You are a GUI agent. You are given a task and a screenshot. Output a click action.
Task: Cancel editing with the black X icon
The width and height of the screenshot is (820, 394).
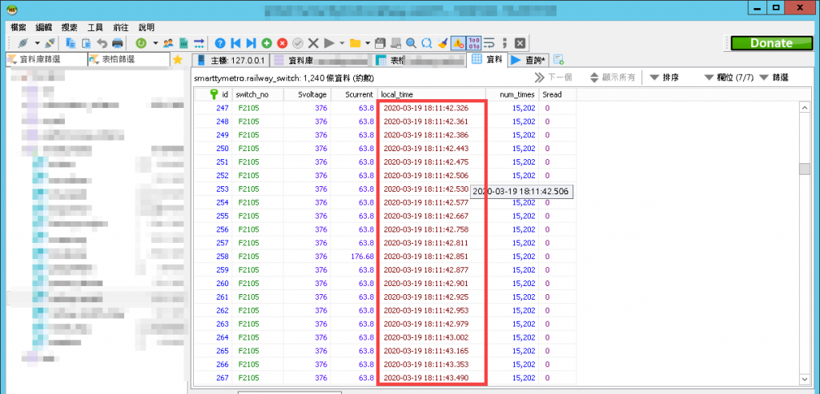pyautogui.click(x=313, y=43)
